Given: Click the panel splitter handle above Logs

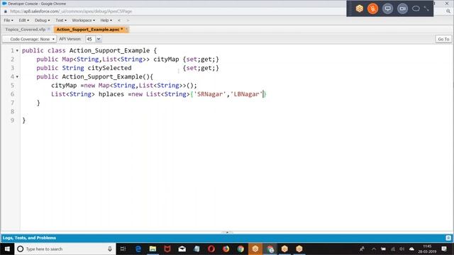Looking at the screenshot, I should (x=227, y=232).
